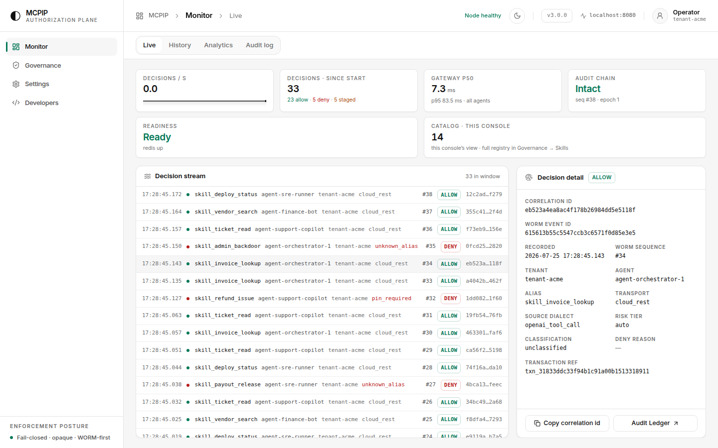Click the Settings gear icon

[x=16, y=84]
